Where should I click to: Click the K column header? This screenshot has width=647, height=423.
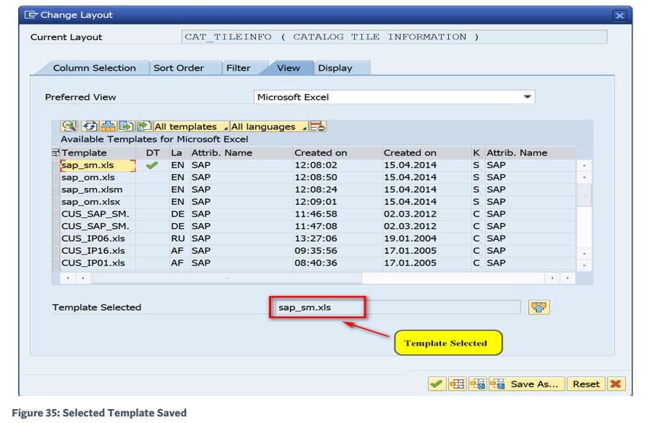[478, 153]
